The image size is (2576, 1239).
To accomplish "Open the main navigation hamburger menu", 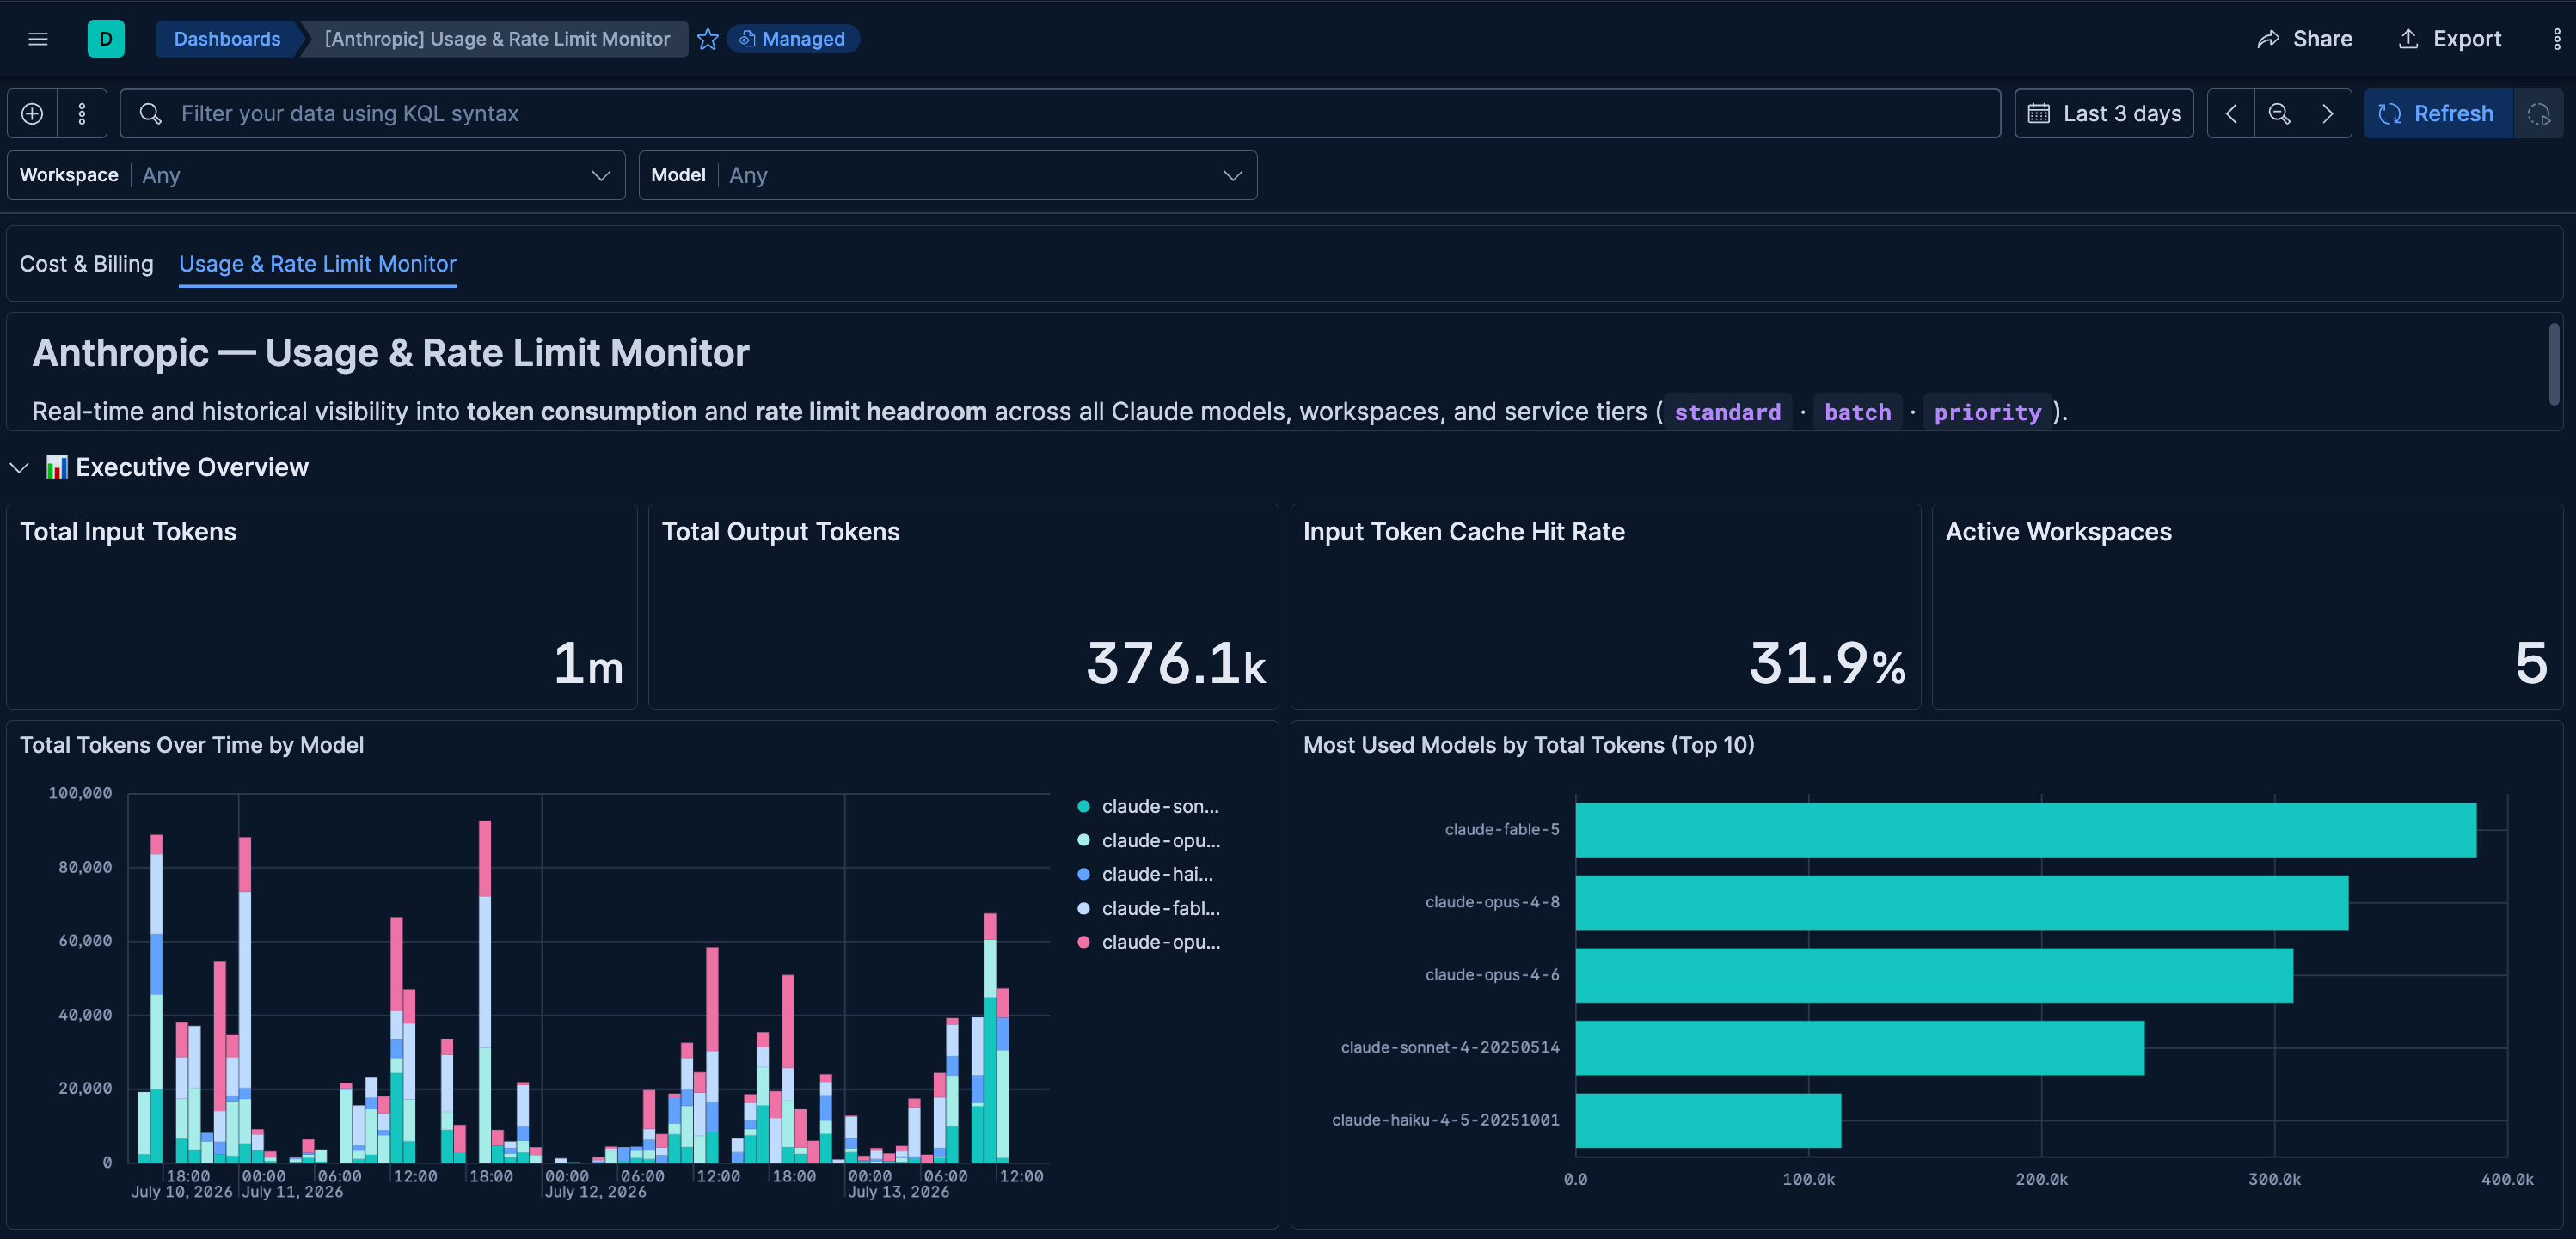I will (x=38, y=39).
